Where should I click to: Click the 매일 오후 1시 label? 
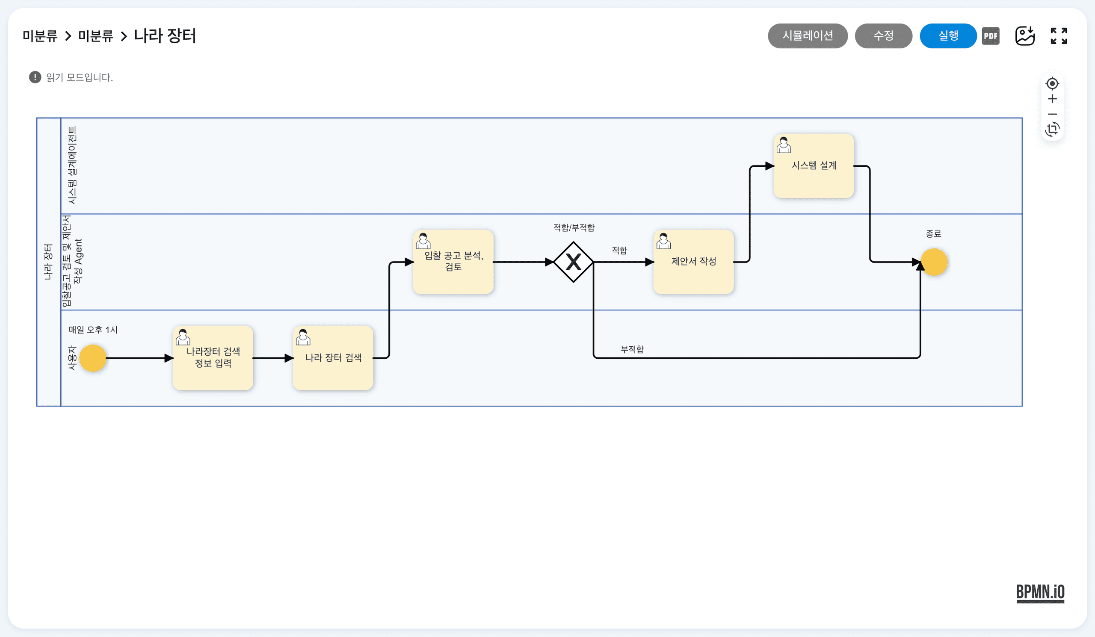coord(93,330)
